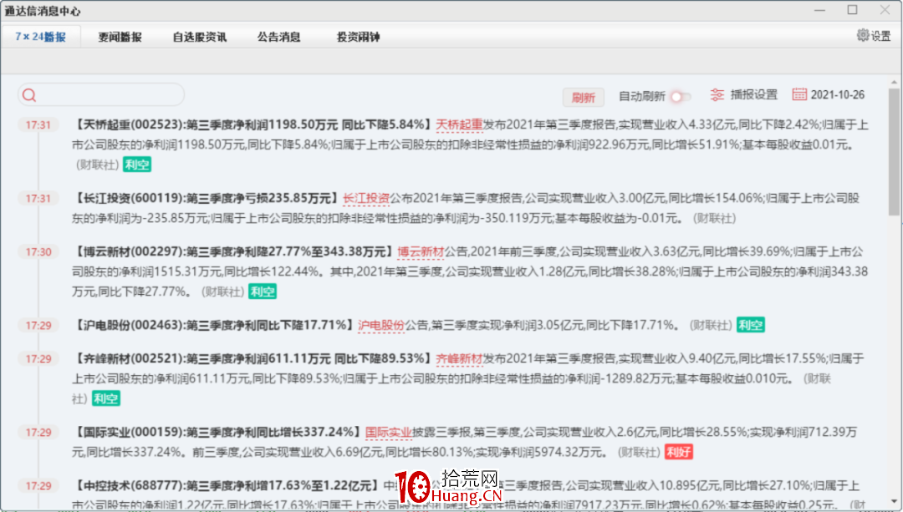Click 17:29 timestamp of 国际实业 news
The width and height of the screenshot is (903, 512).
(x=38, y=433)
